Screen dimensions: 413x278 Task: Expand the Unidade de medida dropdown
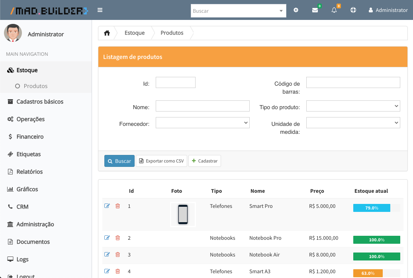click(x=353, y=123)
